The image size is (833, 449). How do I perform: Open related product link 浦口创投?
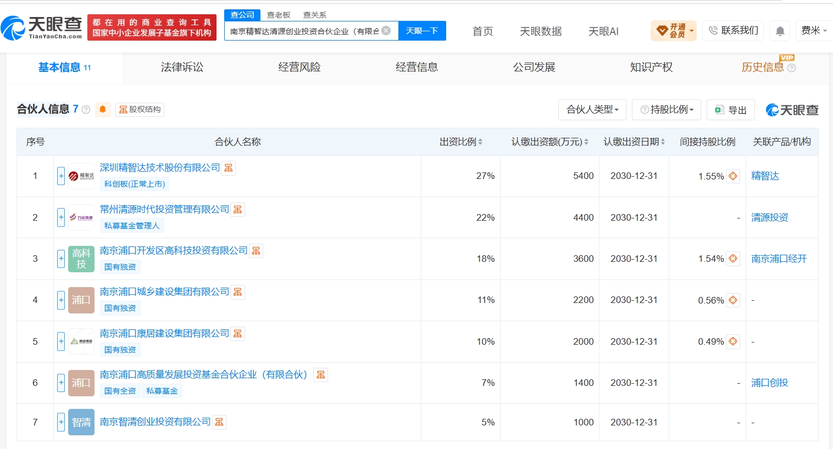pos(770,383)
